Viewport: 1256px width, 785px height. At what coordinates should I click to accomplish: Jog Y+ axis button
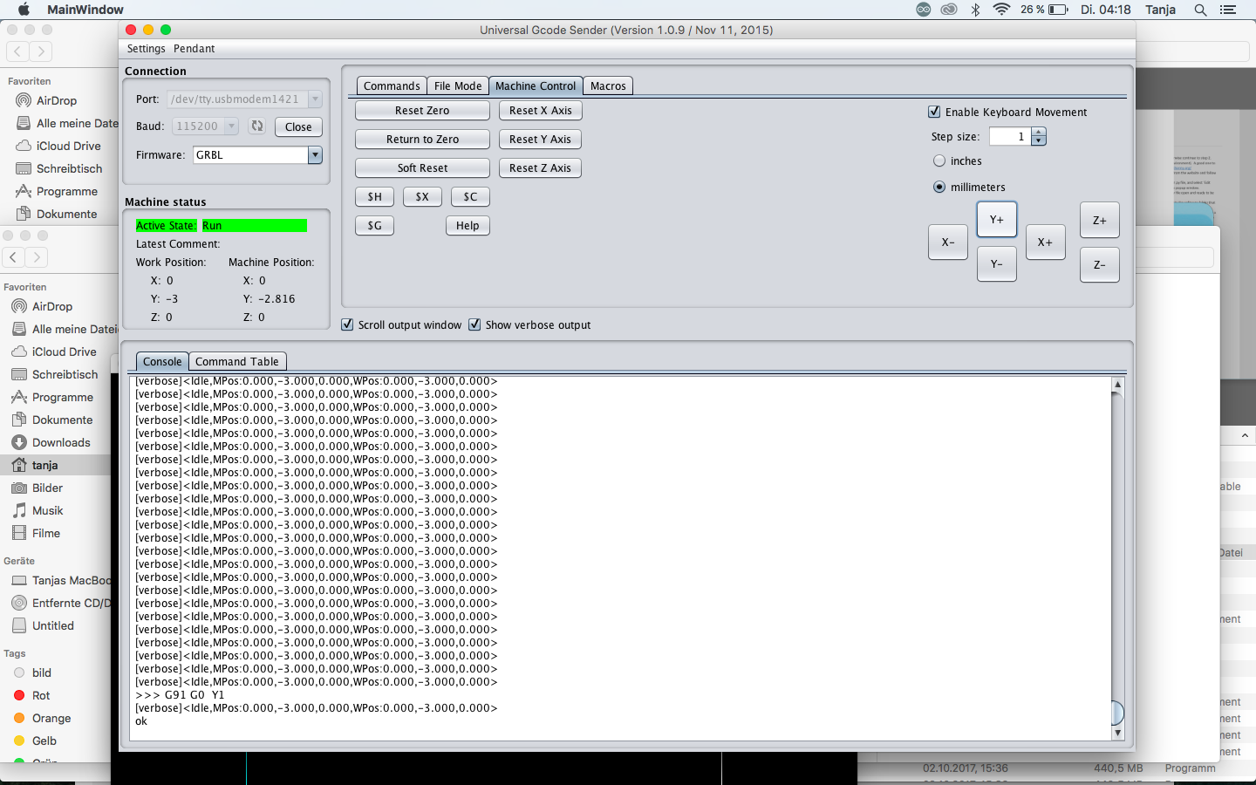point(997,220)
